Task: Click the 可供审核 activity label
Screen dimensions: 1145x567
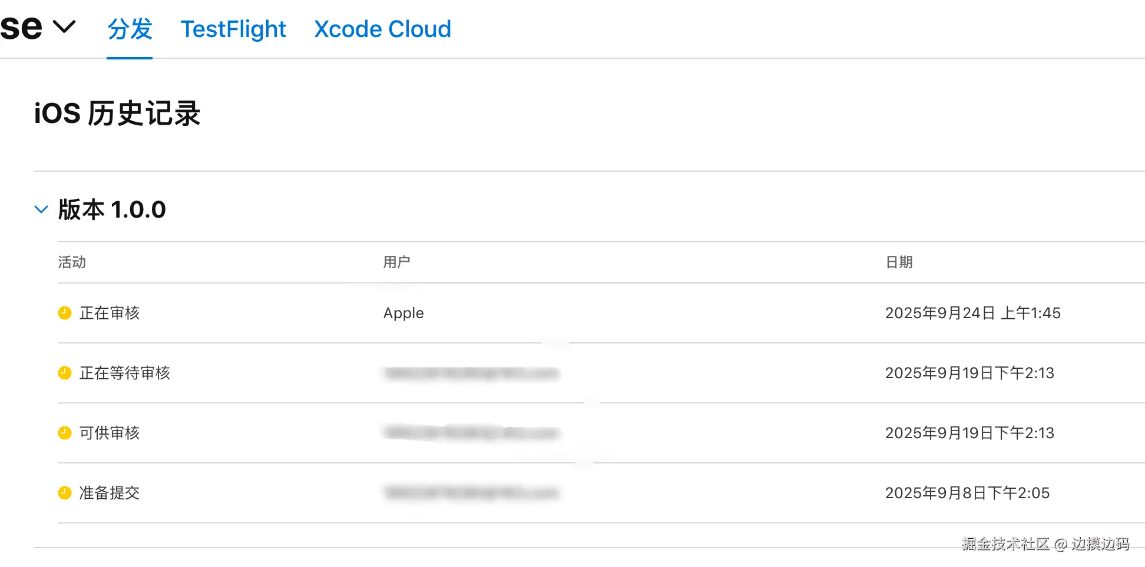Action: 110,433
